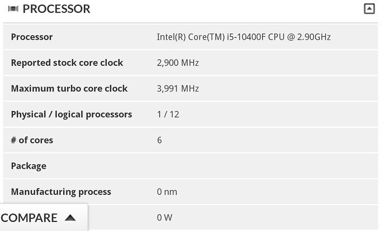This screenshot has width=382, height=231.
Task: Select the Package row label
Action: tap(29, 166)
